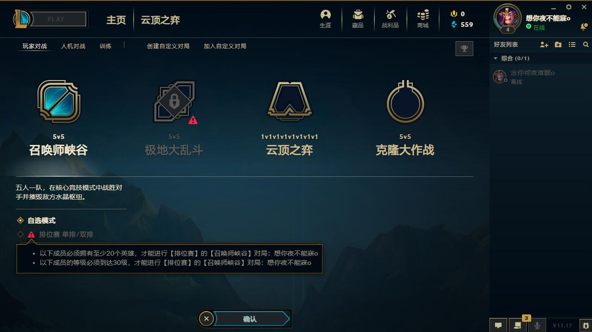This screenshot has width=592, height=332.
Task: Toggle the microphone mute icon
Action: 537,325
